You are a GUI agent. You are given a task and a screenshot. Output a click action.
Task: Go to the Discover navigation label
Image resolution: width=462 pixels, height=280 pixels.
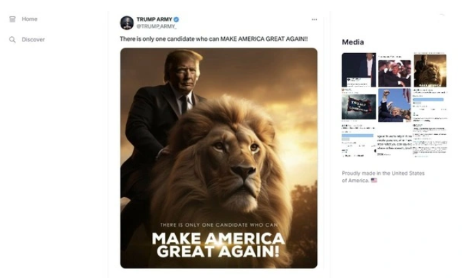pyautogui.click(x=33, y=40)
